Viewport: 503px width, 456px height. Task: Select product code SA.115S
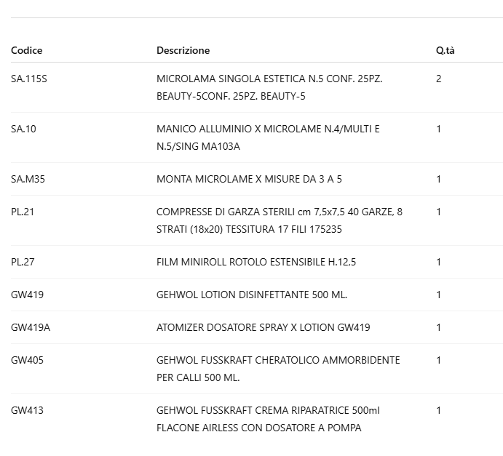click(x=29, y=79)
